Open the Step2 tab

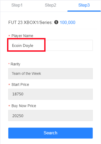pyautogui.click(x=50, y=6)
